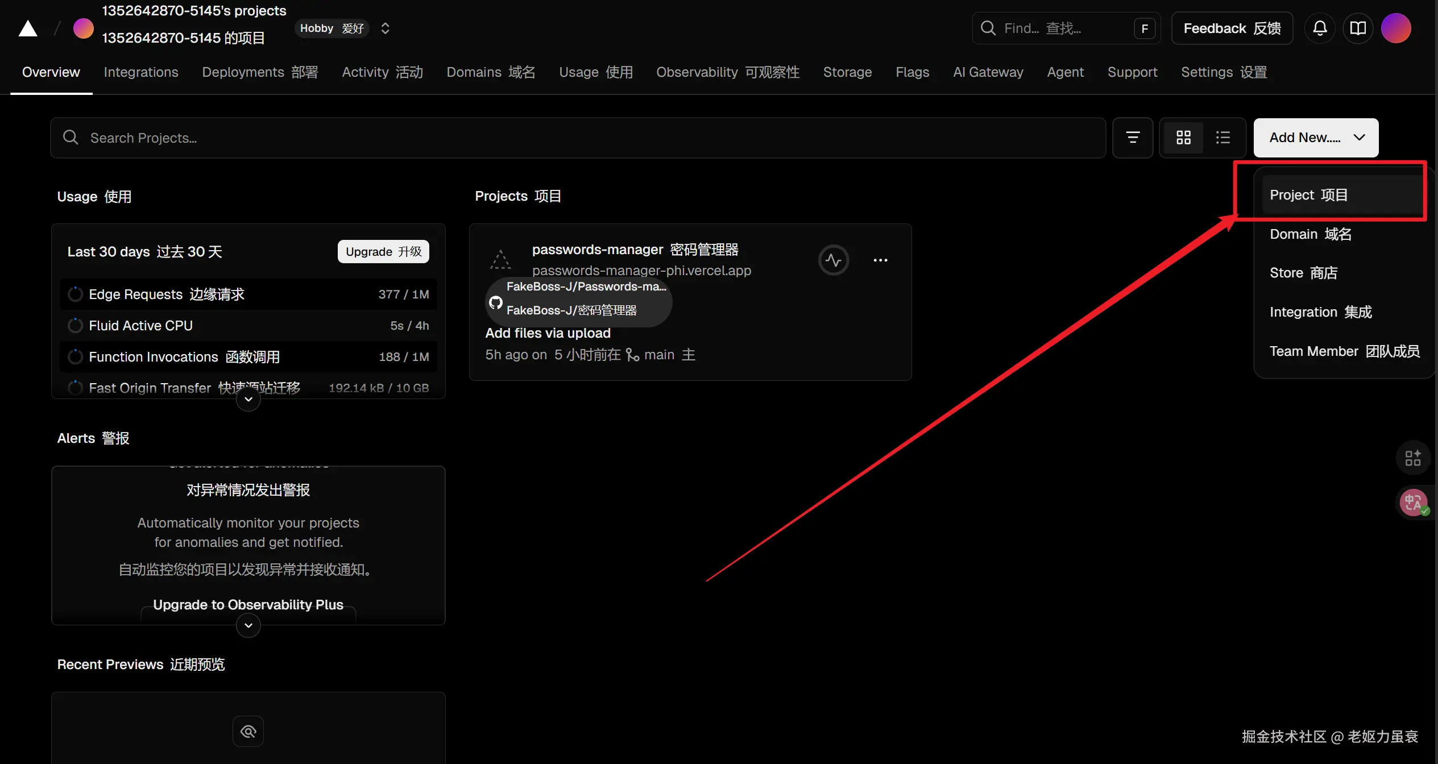The image size is (1438, 764).
Task: Open the Domains tab
Action: [x=491, y=72]
